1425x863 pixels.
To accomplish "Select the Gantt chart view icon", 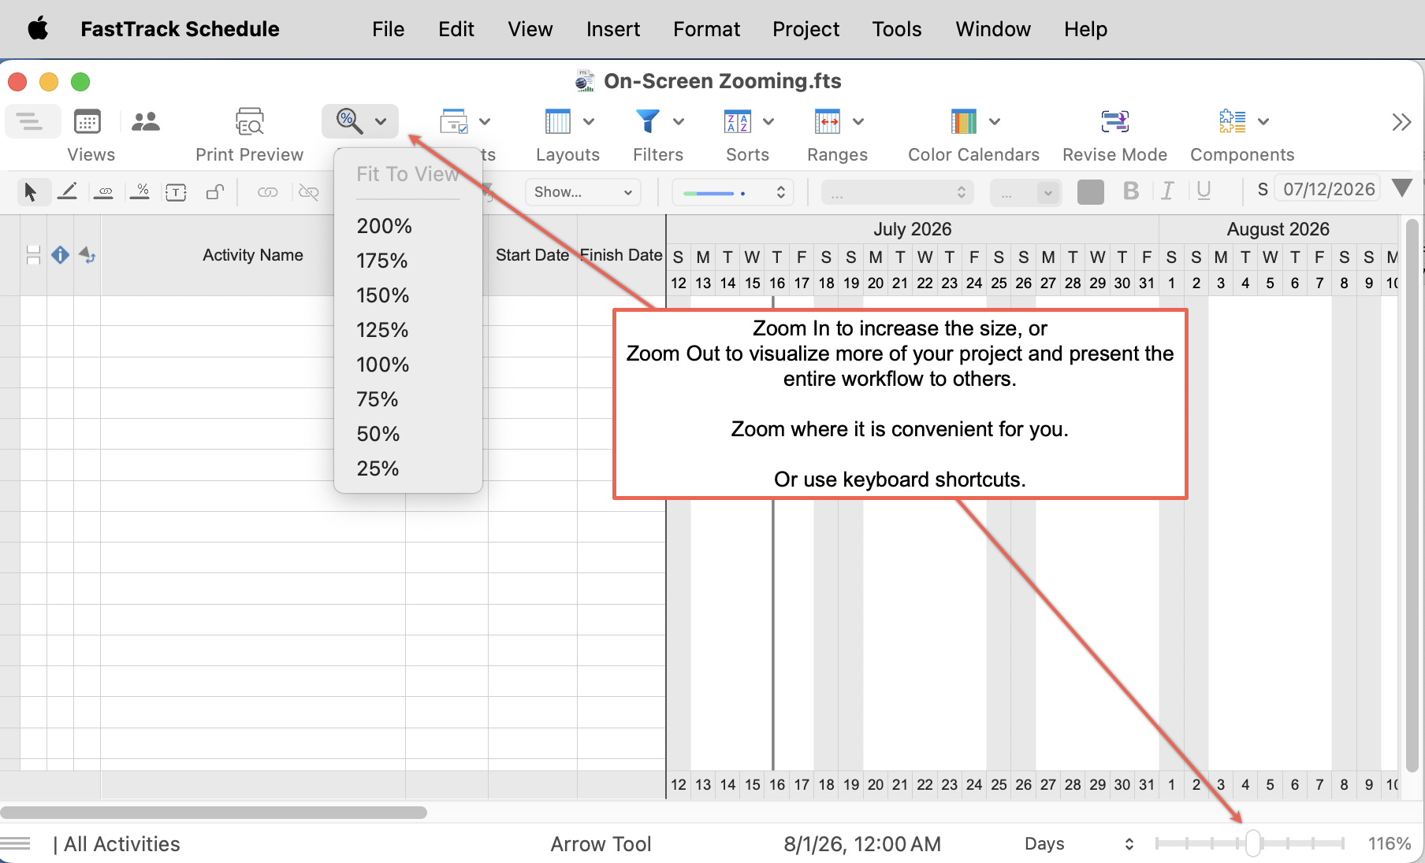I will coord(30,122).
